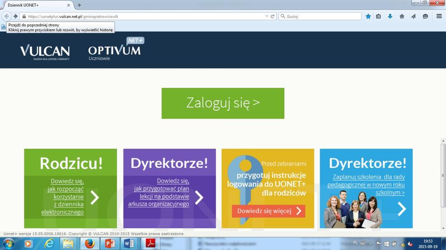The height and width of the screenshot is (250, 446).
Task: Click arrow on blue Dyrektorze! tile
Action: 402,209
